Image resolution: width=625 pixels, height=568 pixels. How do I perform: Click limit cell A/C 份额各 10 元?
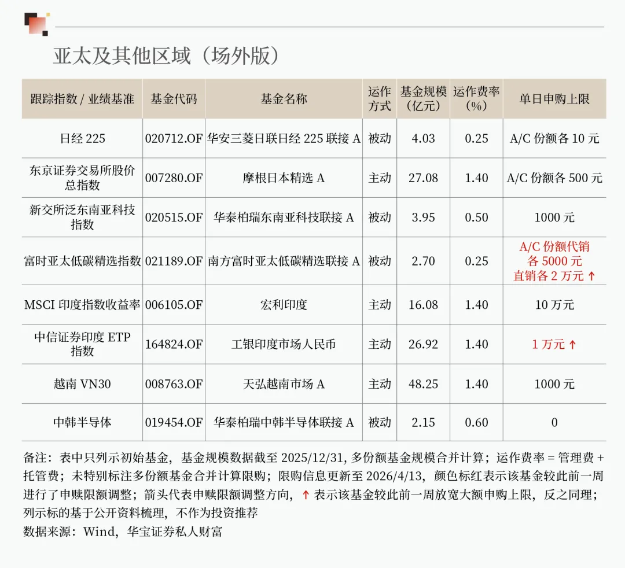click(x=554, y=138)
